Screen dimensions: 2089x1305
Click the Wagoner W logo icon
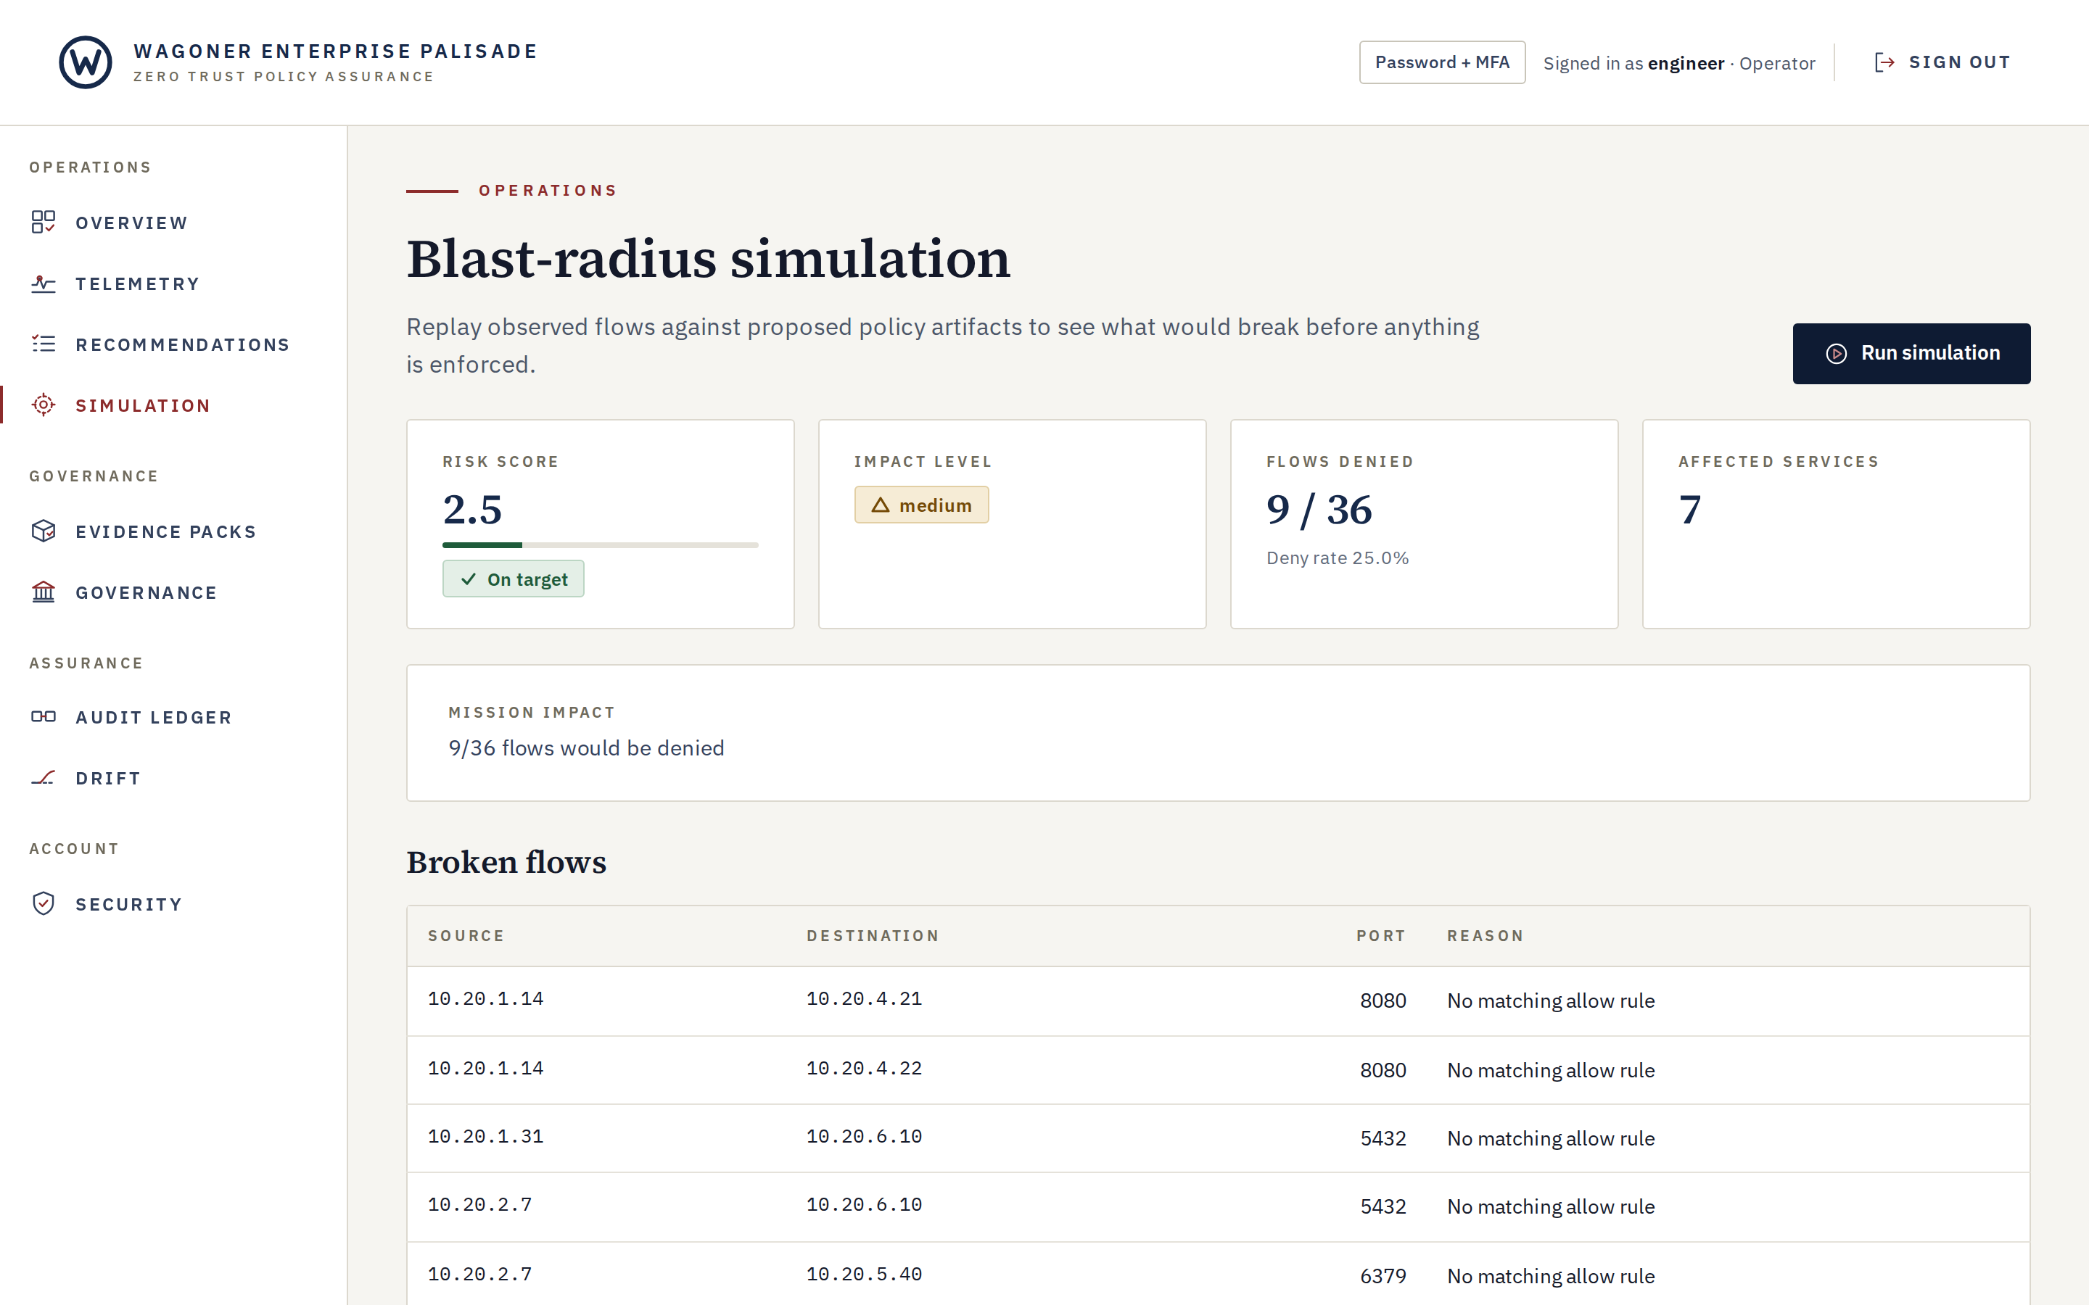tap(86, 62)
